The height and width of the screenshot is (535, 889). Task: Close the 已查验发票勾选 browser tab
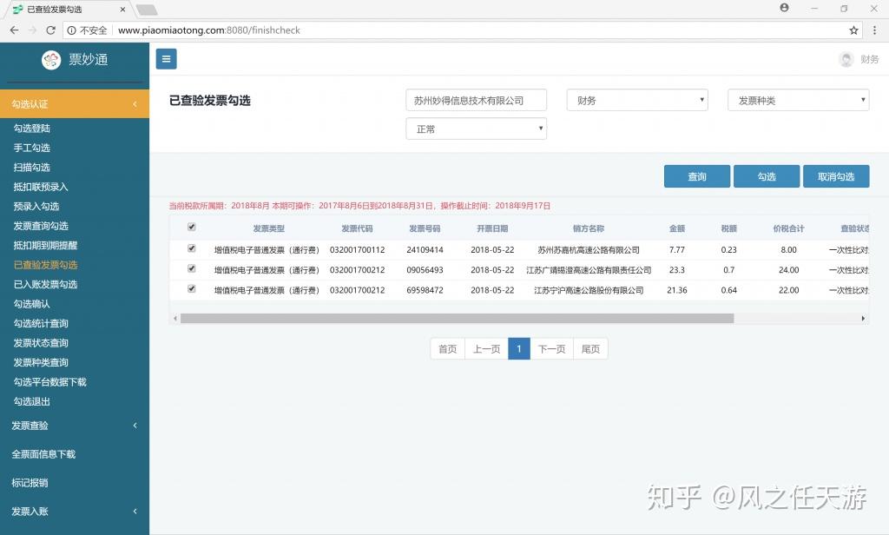(123, 10)
